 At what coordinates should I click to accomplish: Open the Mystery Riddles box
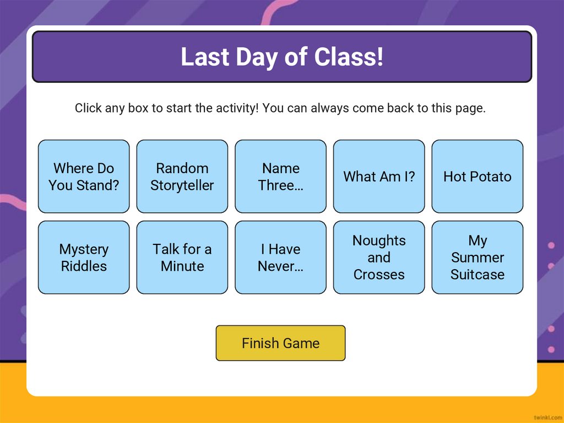click(x=84, y=258)
